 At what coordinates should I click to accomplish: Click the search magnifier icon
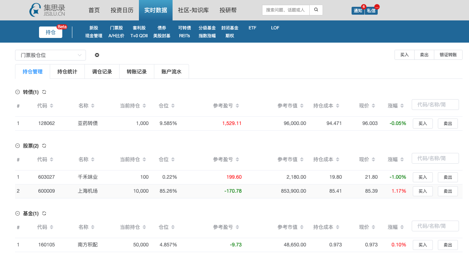316,10
